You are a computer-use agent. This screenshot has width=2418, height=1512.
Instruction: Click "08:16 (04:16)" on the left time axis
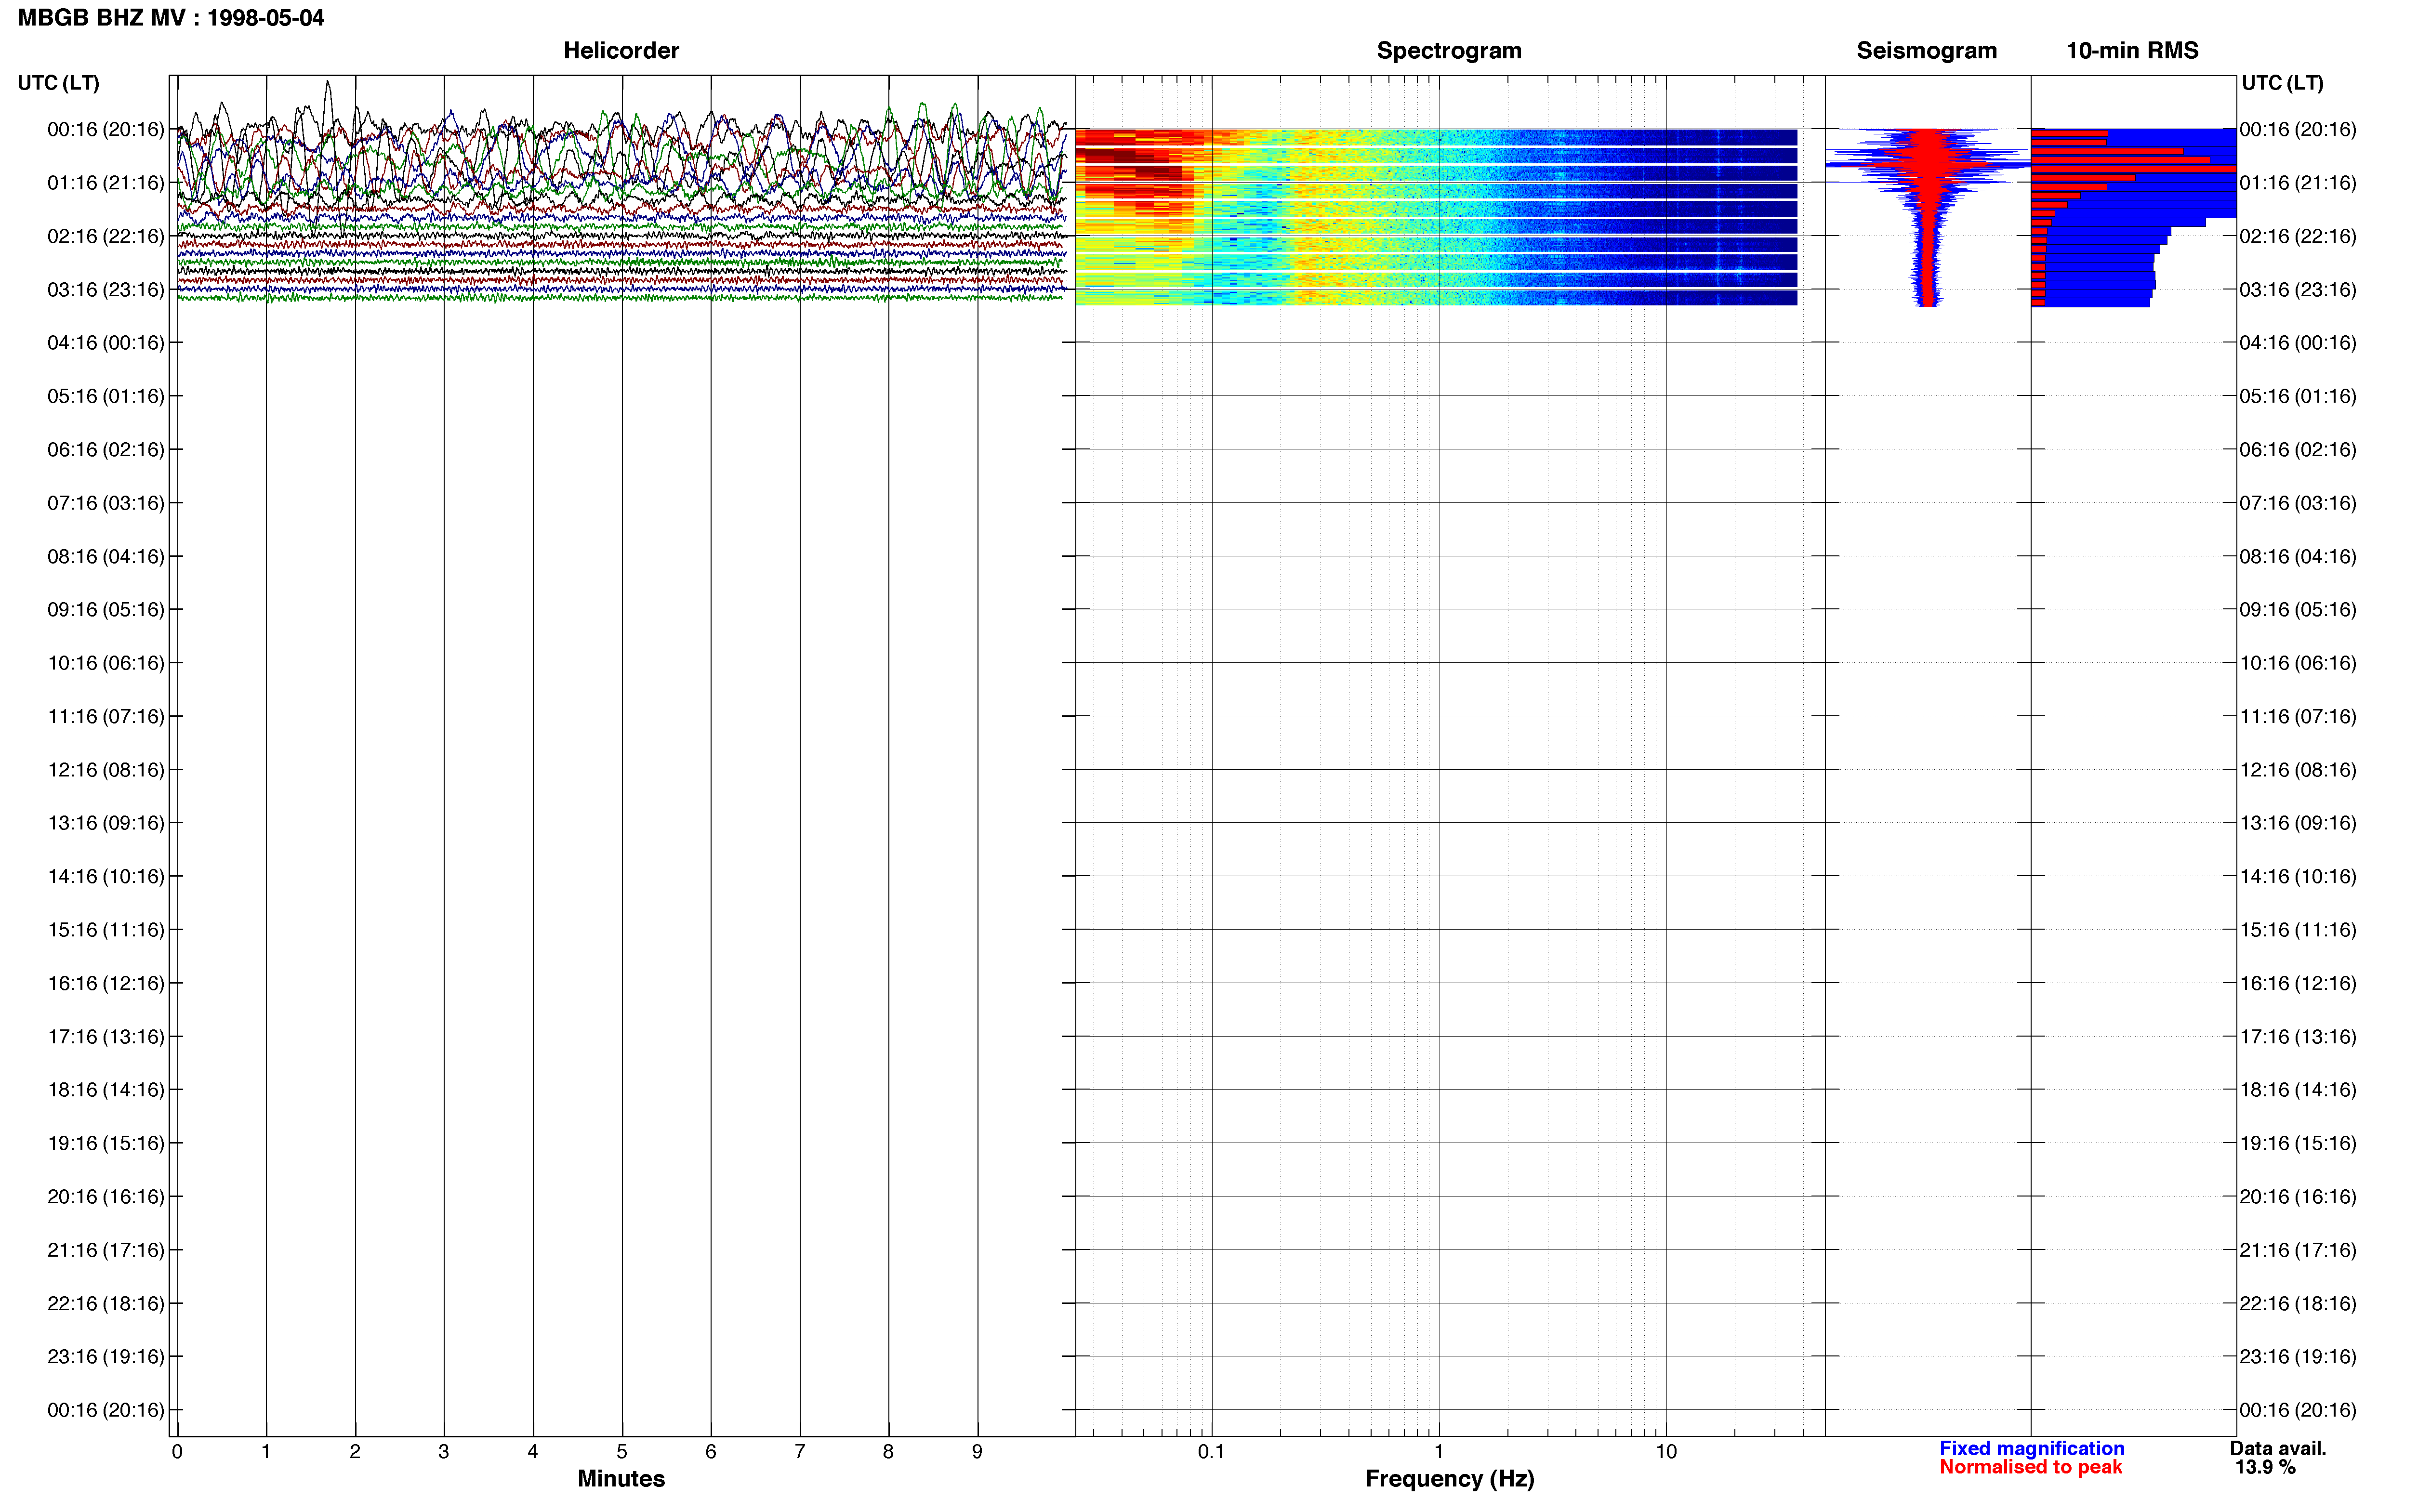pos(106,556)
